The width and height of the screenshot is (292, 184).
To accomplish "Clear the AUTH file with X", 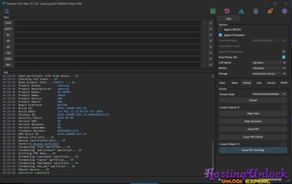I will tap(210, 29).
